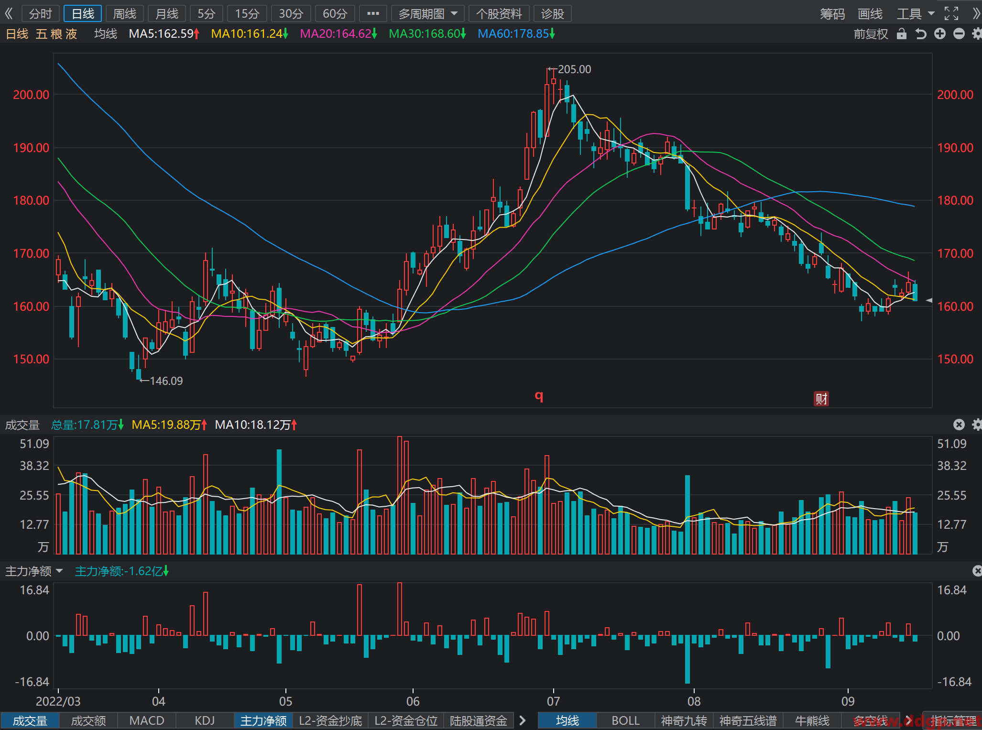982x730 pixels.
Task: Click the 146.09 low price label
Action: [x=166, y=381]
